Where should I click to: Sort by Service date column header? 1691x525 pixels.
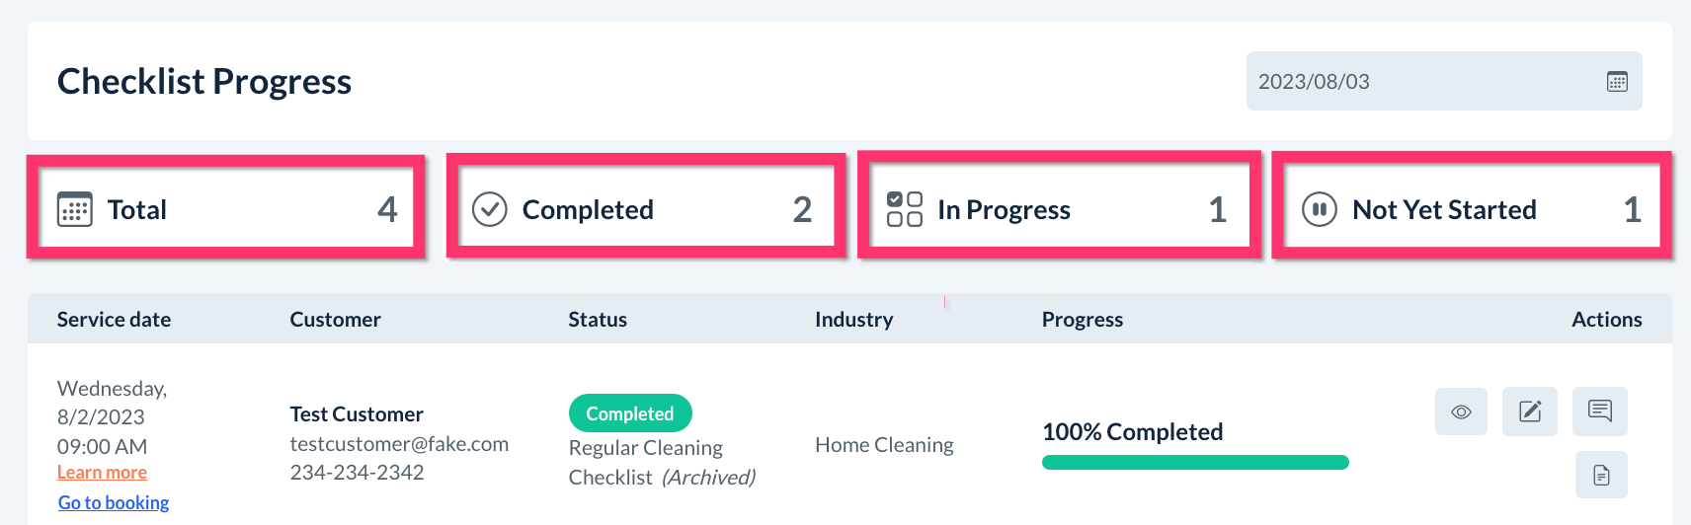pyautogui.click(x=114, y=320)
